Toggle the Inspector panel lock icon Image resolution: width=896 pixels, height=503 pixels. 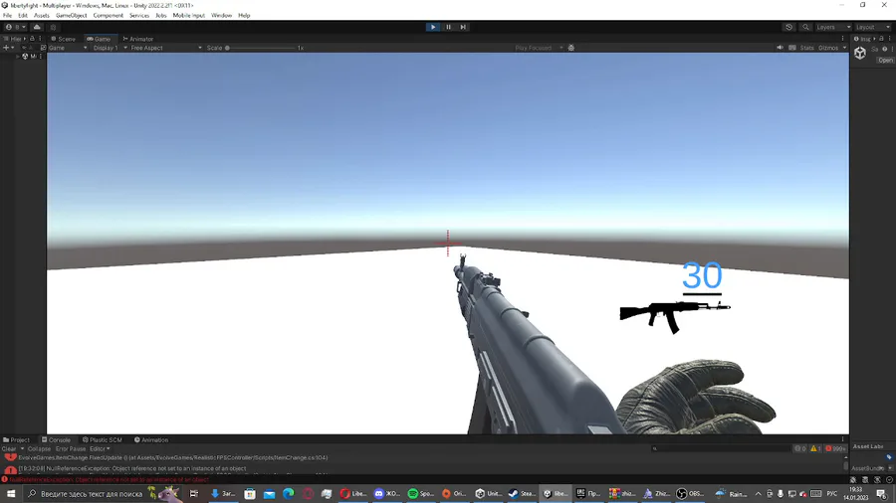tap(881, 39)
